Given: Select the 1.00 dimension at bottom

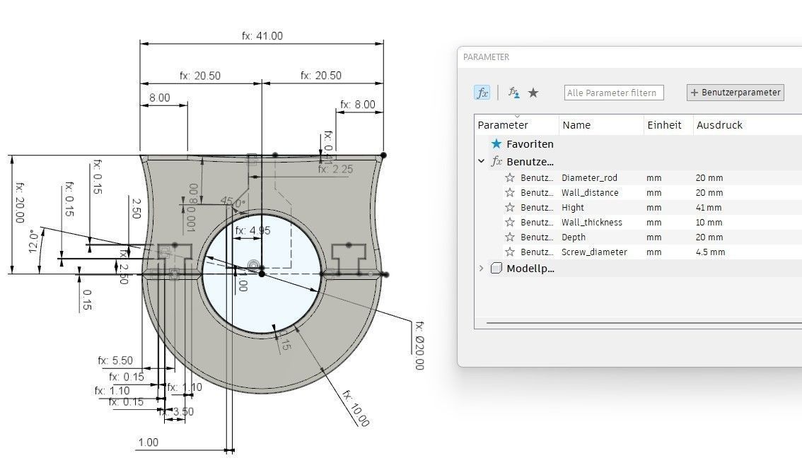Looking at the screenshot, I should (x=149, y=442).
